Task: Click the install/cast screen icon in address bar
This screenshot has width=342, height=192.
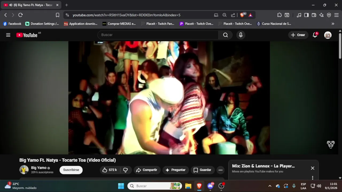Action: coord(216,15)
